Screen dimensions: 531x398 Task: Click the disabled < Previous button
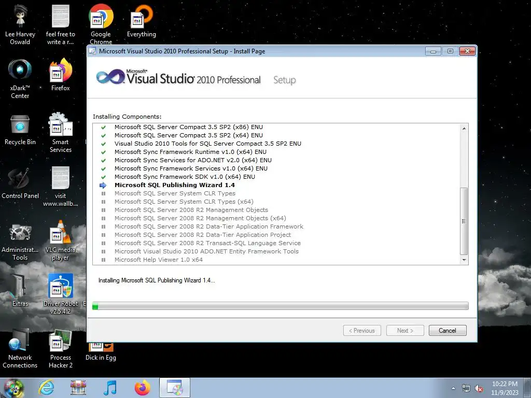[362, 330]
